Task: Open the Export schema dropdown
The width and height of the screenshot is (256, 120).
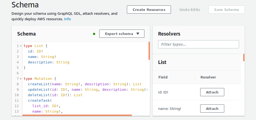Action: [x=122, y=34]
